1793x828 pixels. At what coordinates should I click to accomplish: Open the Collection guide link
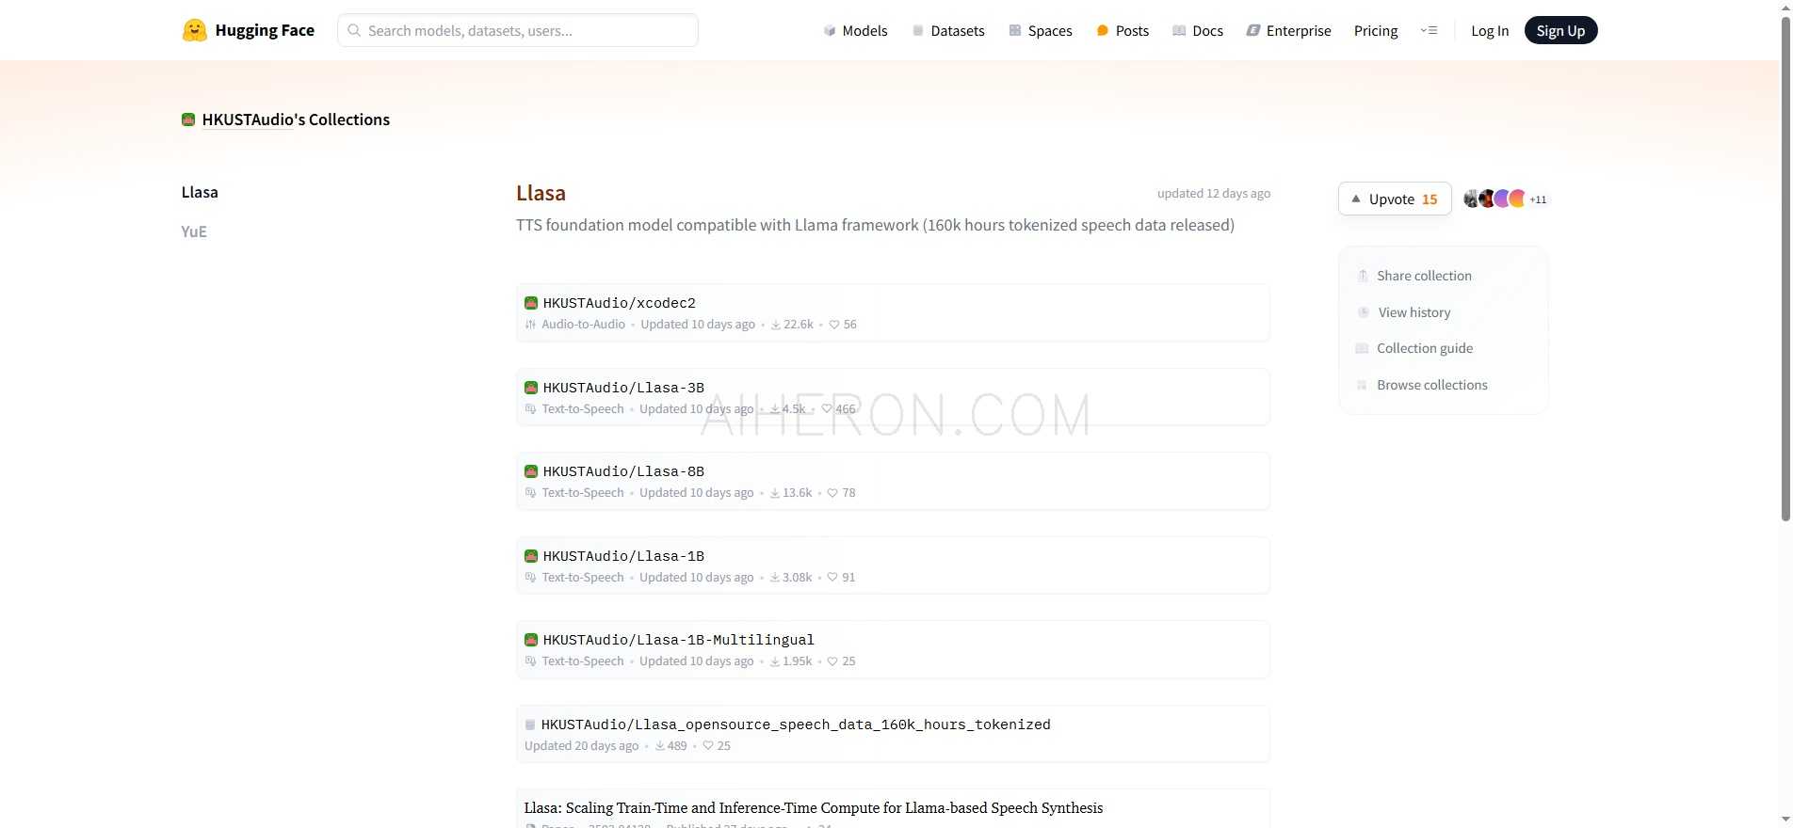coord(1425,348)
